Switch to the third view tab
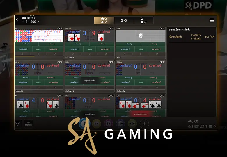Image resolution: width=227 pixels, height=157 pixels. tap(143, 21)
